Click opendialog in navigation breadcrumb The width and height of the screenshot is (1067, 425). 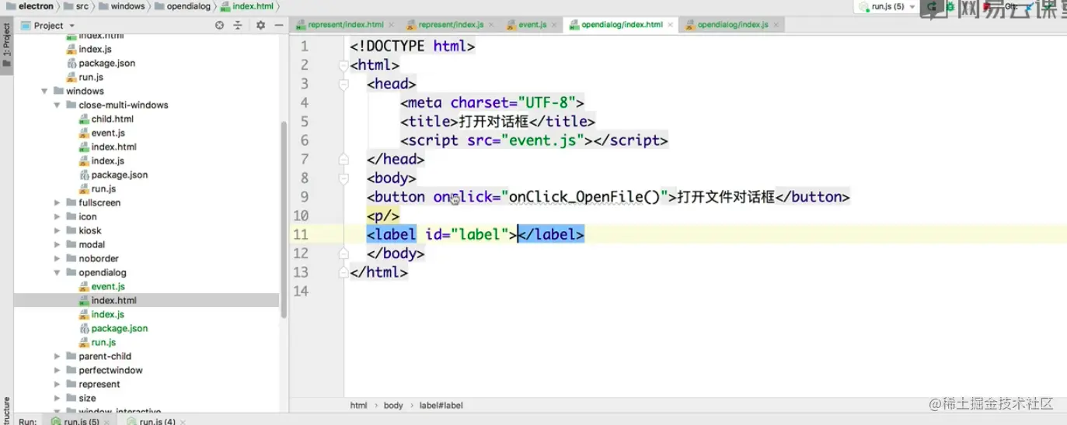[183, 6]
